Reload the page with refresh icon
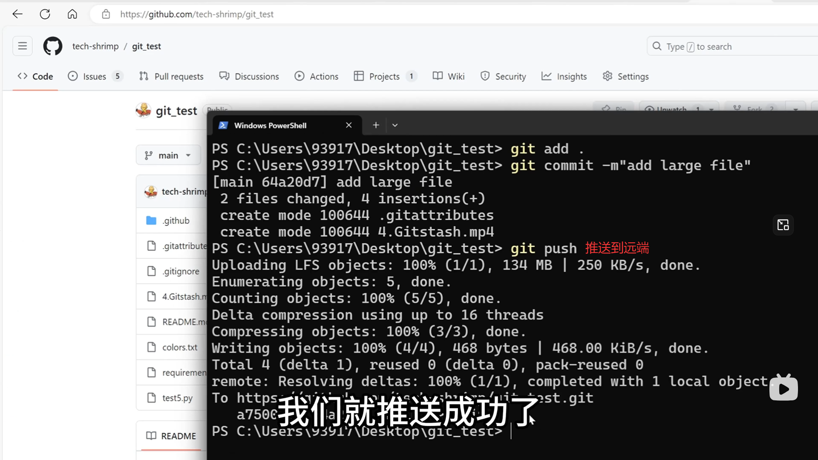Screen dimensions: 818x460 click(45, 14)
